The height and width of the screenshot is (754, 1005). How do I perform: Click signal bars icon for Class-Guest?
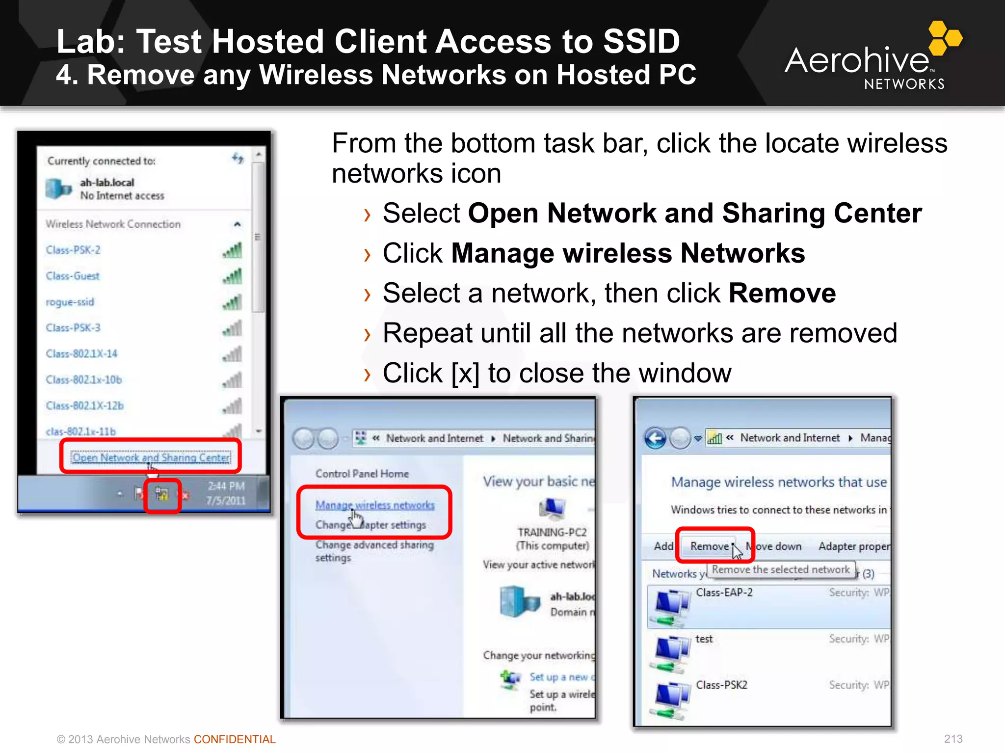tap(233, 276)
